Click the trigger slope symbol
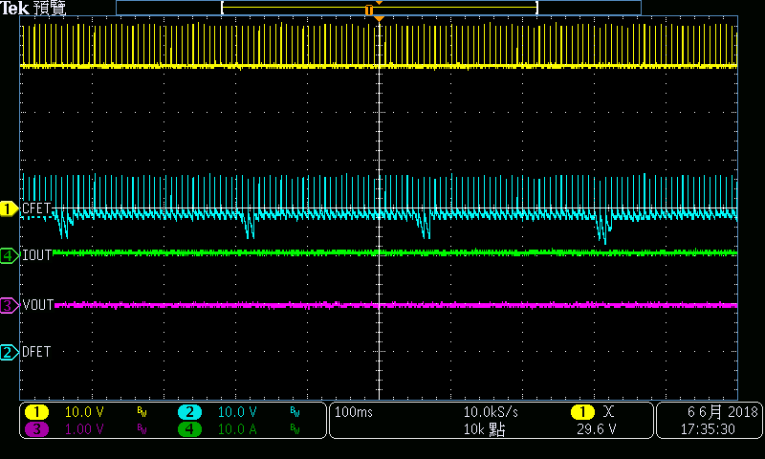Image resolution: width=765 pixels, height=459 pixels. point(608,412)
